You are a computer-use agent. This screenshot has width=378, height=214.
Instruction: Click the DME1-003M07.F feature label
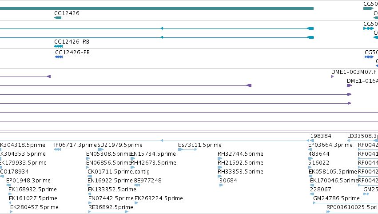click(x=354, y=72)
